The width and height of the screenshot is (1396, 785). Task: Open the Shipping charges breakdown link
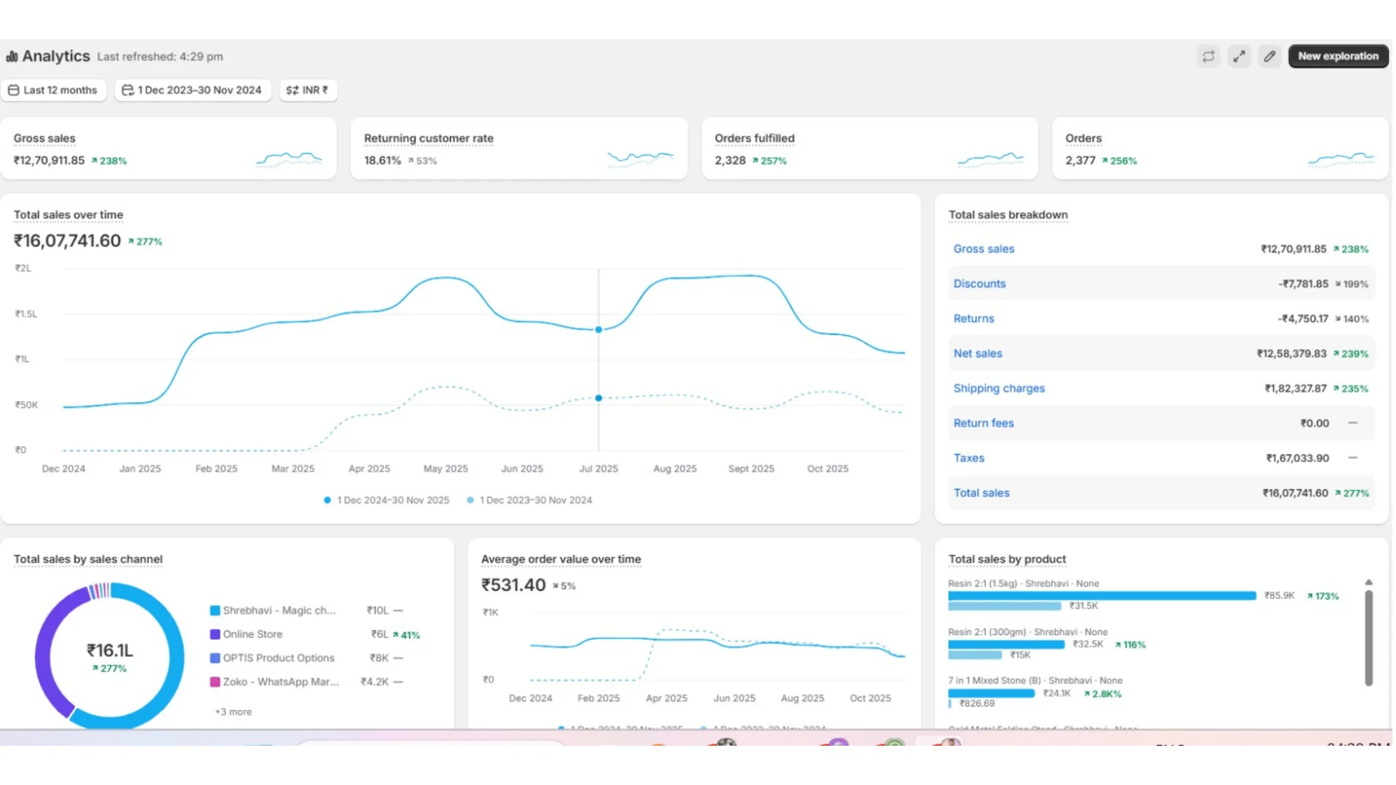pos(998,388)
